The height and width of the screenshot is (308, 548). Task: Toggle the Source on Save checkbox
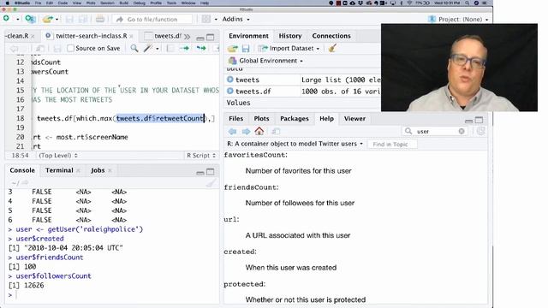coord(70,48)
